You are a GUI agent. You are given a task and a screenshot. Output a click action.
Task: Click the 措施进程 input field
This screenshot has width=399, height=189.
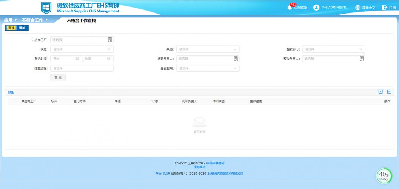pos(82,68)
